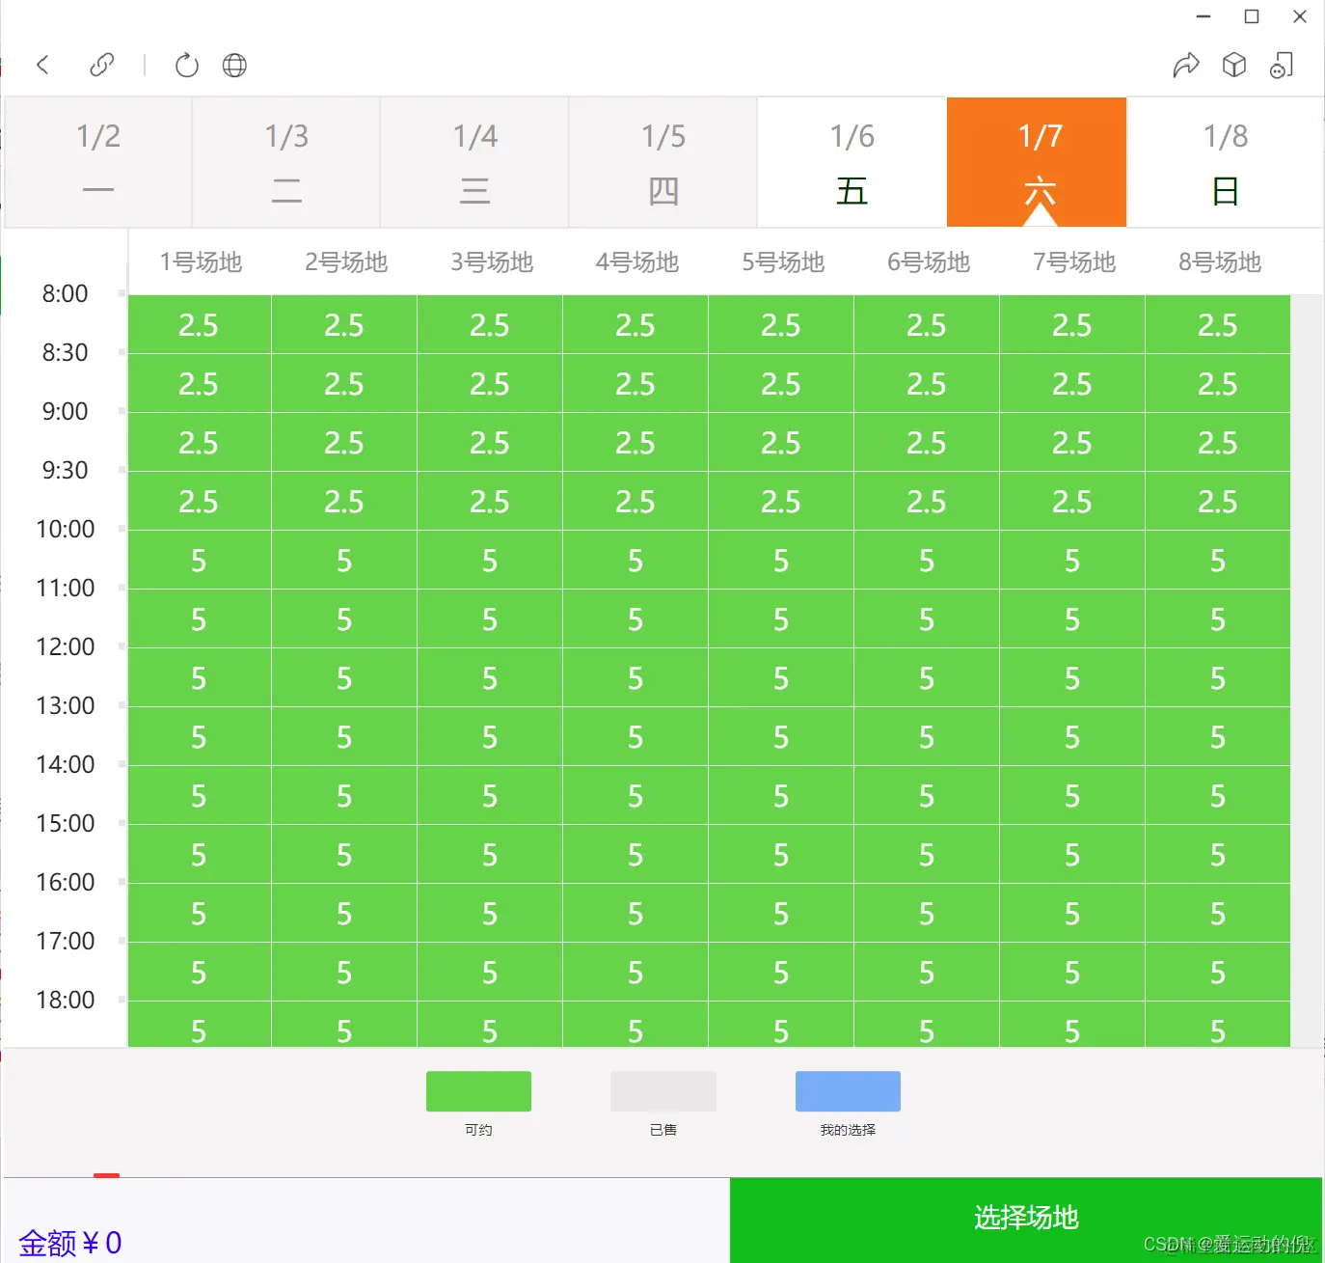Click the 5号场地 column header

tap(783, 262)
